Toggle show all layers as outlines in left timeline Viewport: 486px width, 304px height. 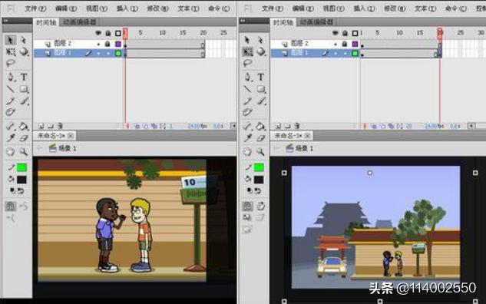(118, 33)
